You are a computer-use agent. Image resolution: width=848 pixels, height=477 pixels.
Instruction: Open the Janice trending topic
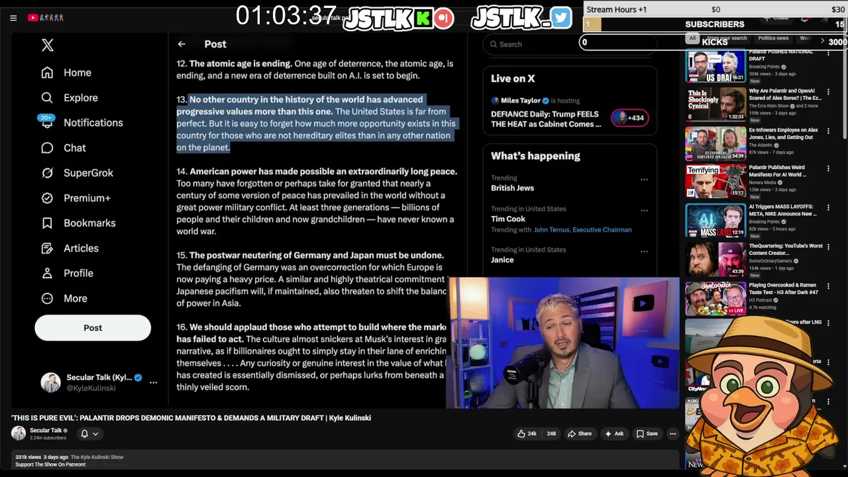pos(502,260)
